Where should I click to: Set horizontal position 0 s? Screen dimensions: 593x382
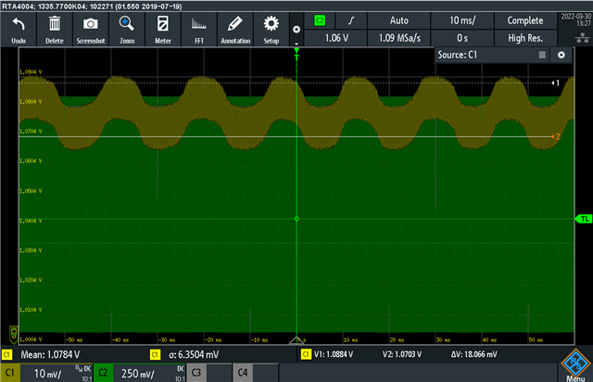[462, 38]
